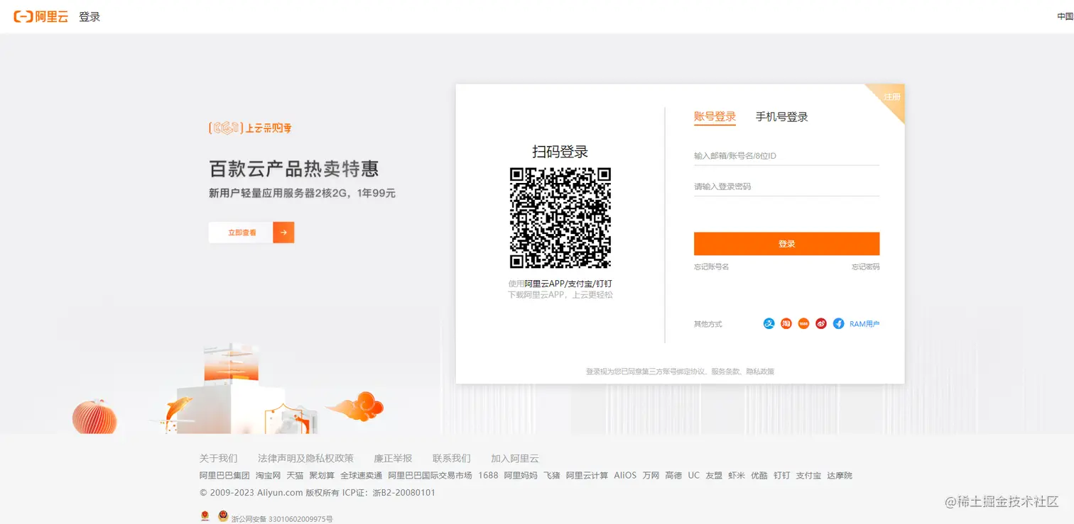The height and width of the screenshot is (524, 1074).
Task: Sign in with the Taobao icon
Action: 786,323
